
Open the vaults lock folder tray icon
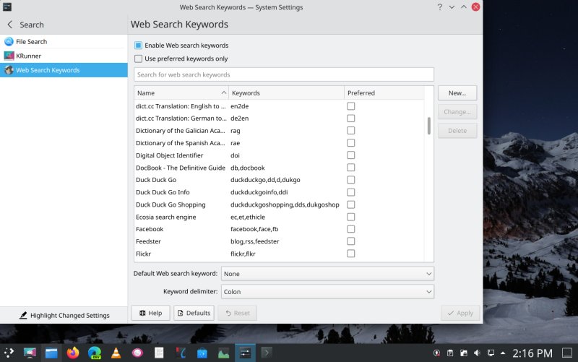(464, 353)
